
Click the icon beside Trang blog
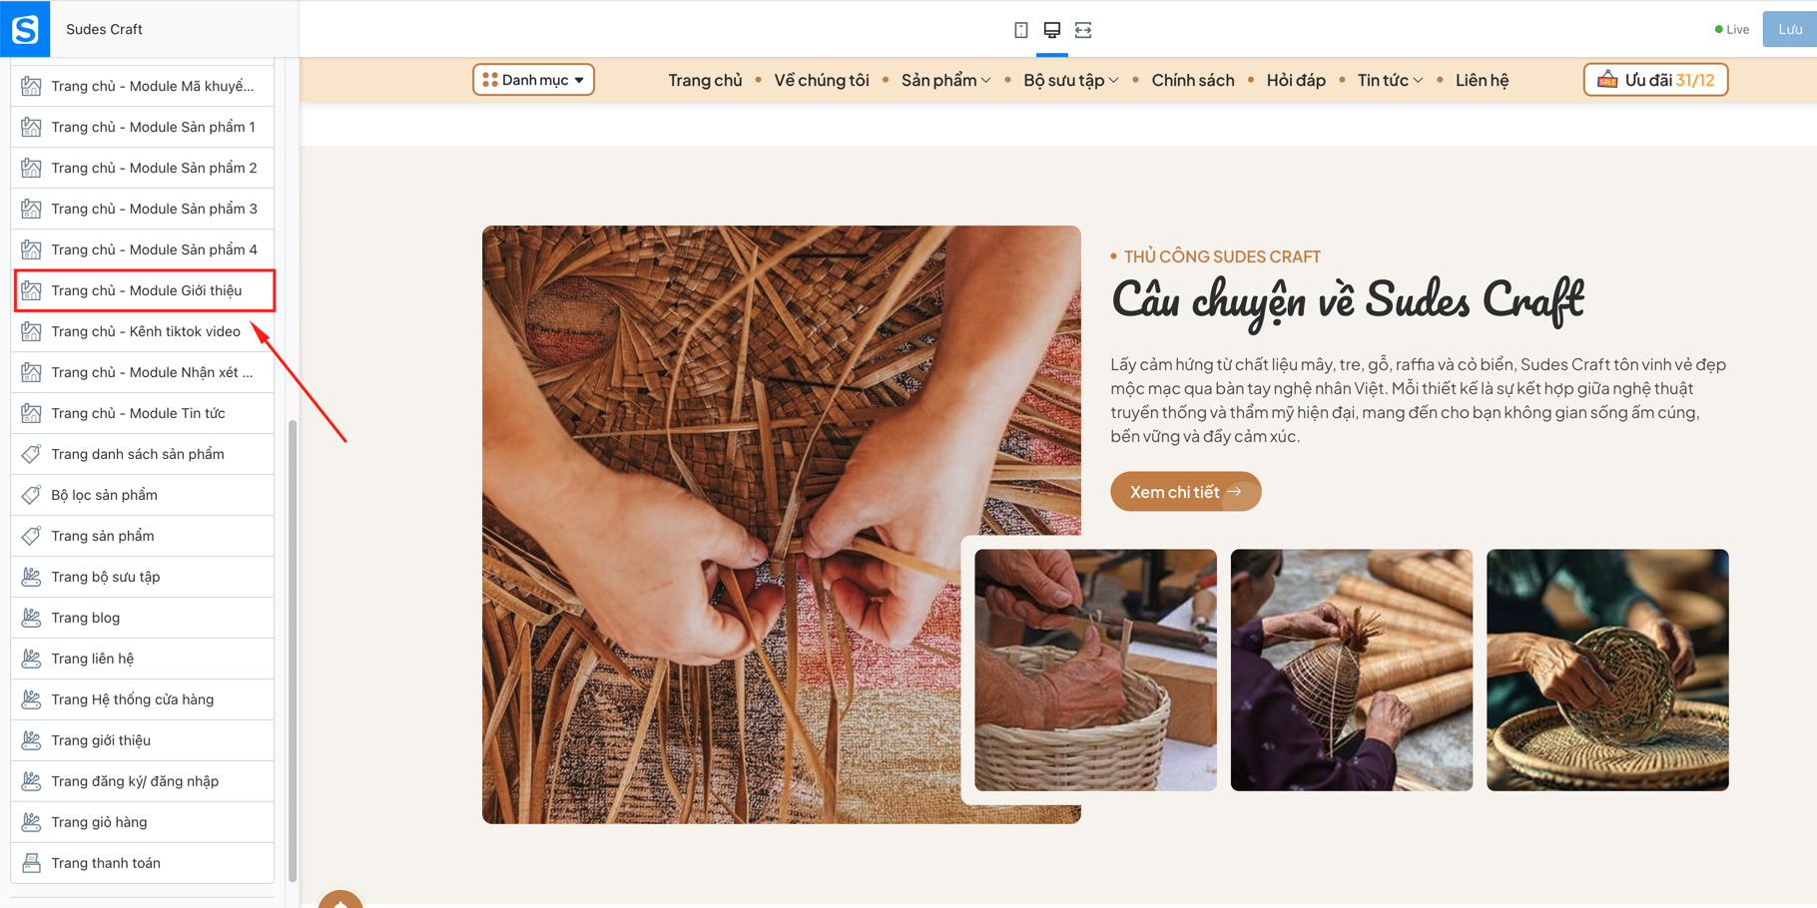32,618
